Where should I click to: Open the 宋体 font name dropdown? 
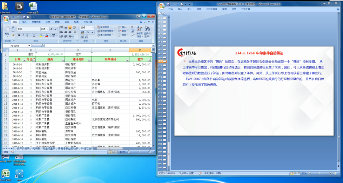coord(39,29)
